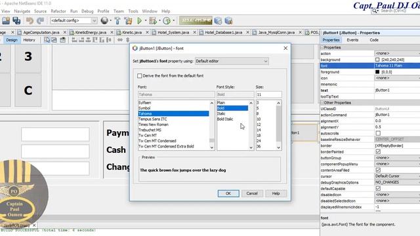
Task: Click OK in the font dialog
Action: point(228,193)
